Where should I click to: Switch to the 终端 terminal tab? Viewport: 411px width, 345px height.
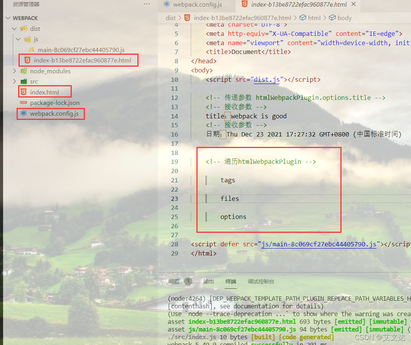click(x=231, y=281)
